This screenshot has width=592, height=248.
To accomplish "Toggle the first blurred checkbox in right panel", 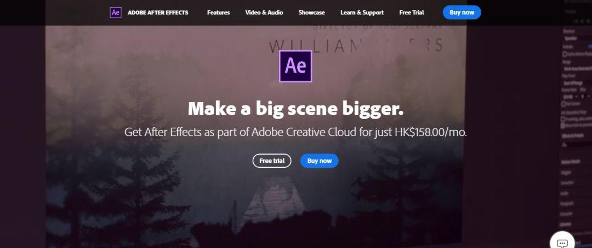I will [x=565, y=54].
